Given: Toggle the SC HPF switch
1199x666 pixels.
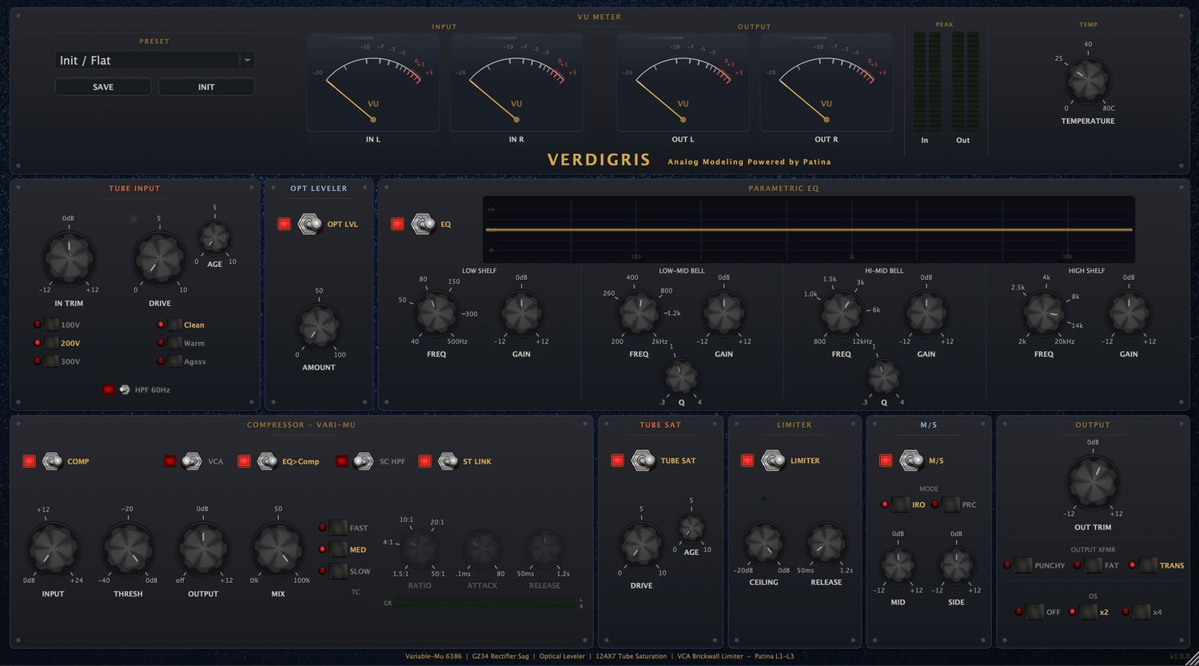Looking at the screenshot, I should coord(363,461).
